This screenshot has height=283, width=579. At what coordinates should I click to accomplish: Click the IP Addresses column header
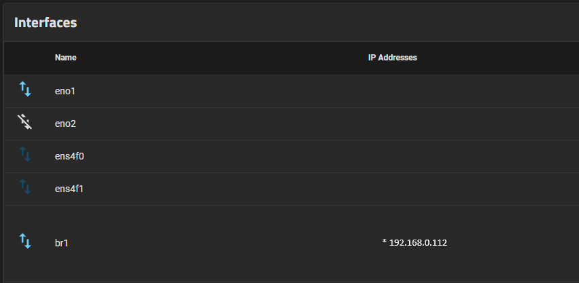tap(393, 58)
